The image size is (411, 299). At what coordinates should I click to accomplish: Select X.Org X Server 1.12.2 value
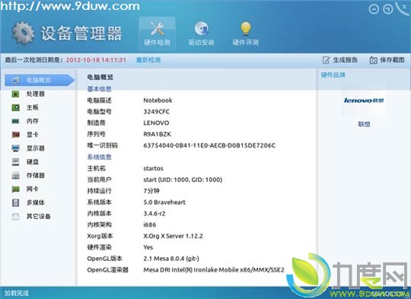(x=173, y=236)
